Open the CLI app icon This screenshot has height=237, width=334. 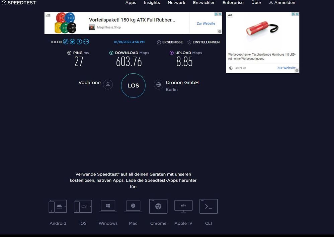[x=208, y=206]
